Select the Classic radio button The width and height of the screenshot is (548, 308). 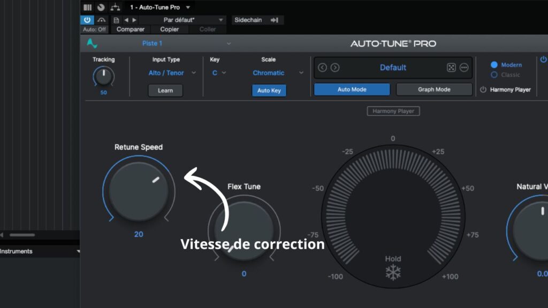point(494,75)
